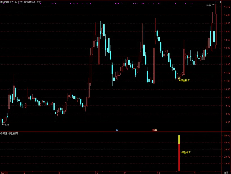231x174 pixels.
Task: Click the diamond icon at chart top-right
Action: (x=217, y=2)
